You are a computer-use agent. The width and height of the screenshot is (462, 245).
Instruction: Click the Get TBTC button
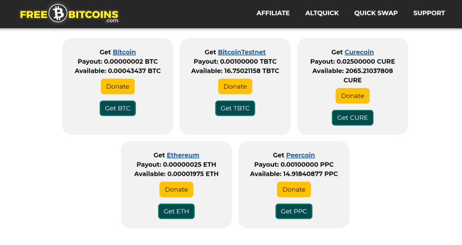pyautogui.click(x=235, y=108)
